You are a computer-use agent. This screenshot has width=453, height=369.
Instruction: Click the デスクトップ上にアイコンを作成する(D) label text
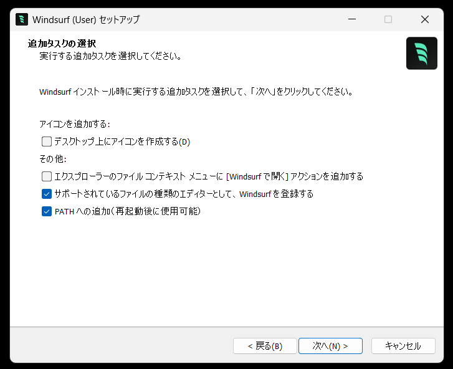[122, 141]
